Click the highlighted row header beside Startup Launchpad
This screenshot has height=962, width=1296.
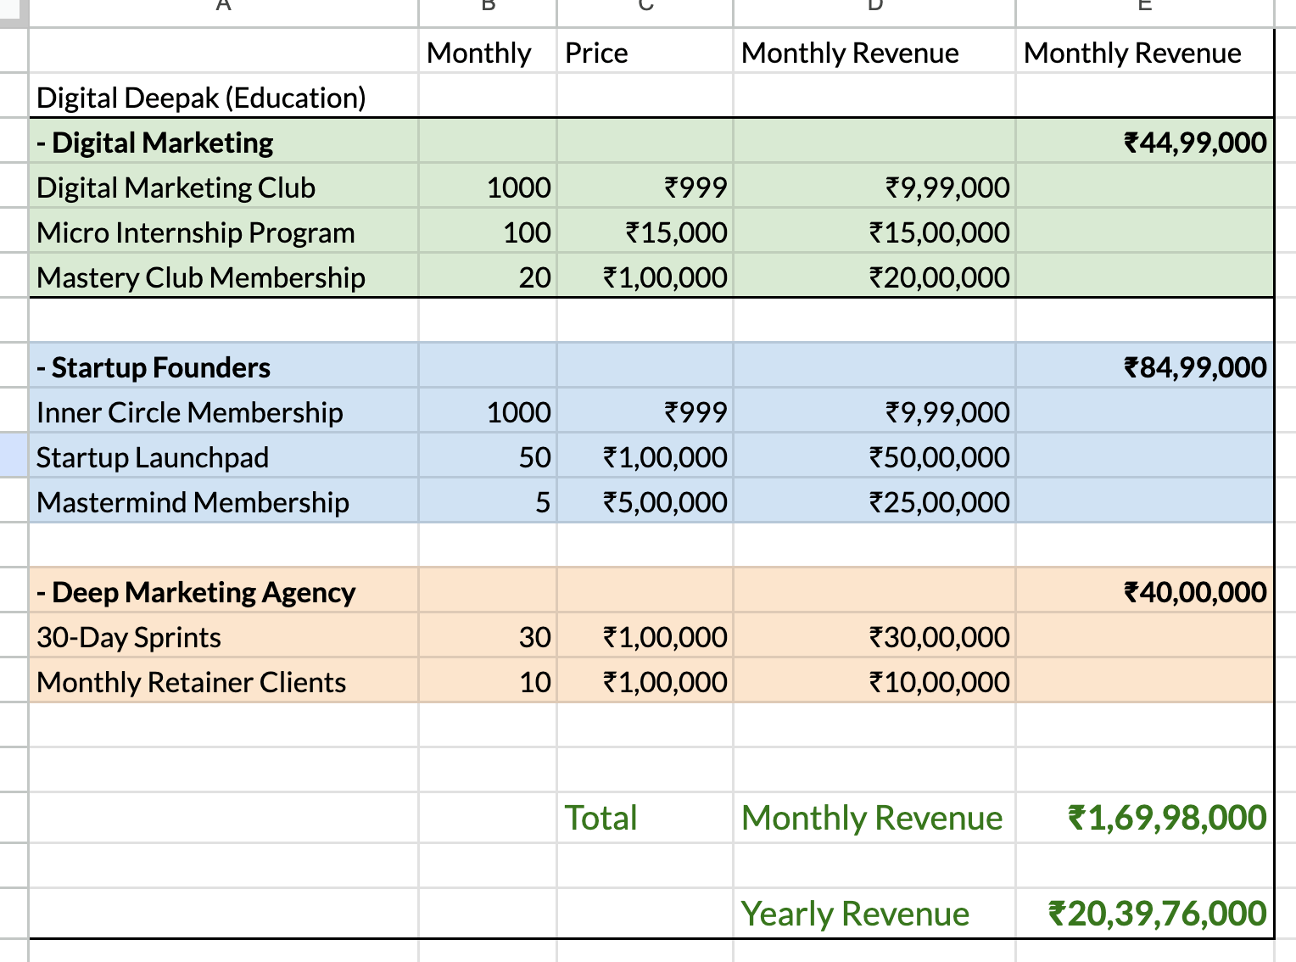coord(14,456)
